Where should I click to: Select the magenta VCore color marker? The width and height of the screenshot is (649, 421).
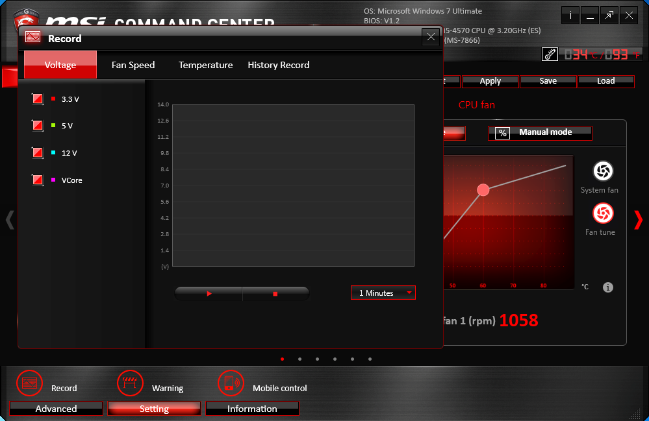[x=53, y=180]
